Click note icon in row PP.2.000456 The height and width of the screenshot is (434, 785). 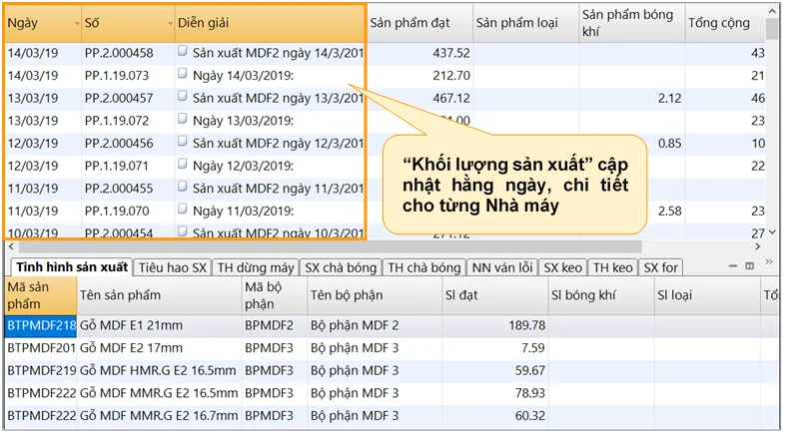(x=183, y=143)
